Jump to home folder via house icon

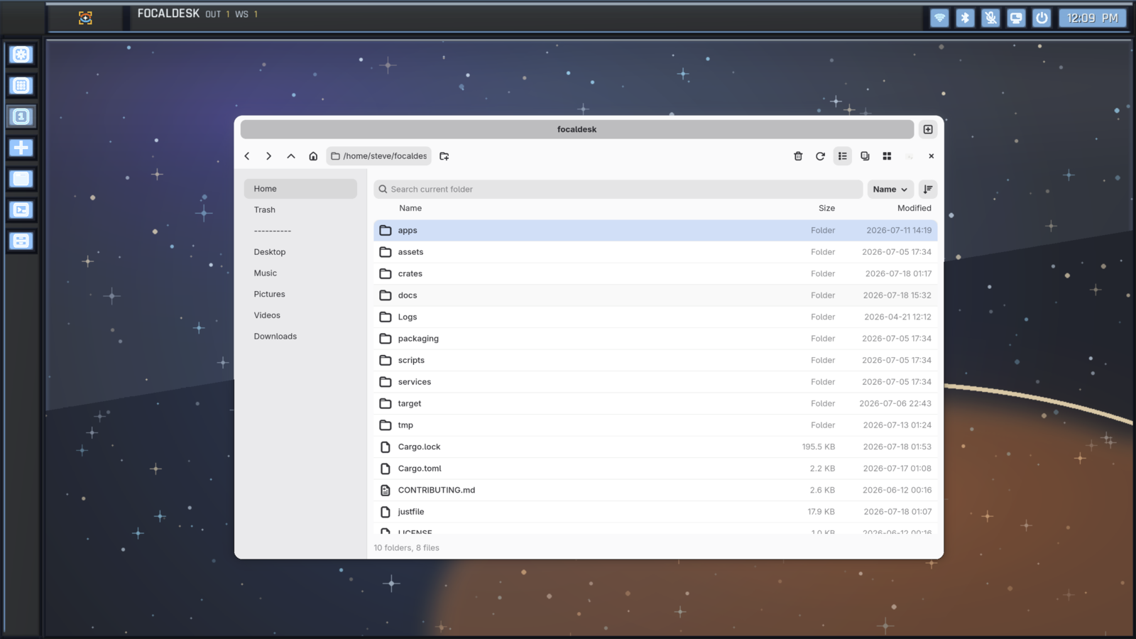coord(313,156)
